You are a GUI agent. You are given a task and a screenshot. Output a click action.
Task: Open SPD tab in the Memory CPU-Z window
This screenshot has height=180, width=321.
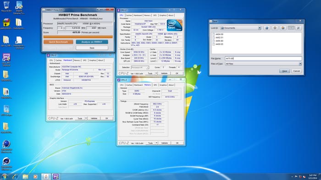click(155, 85)
